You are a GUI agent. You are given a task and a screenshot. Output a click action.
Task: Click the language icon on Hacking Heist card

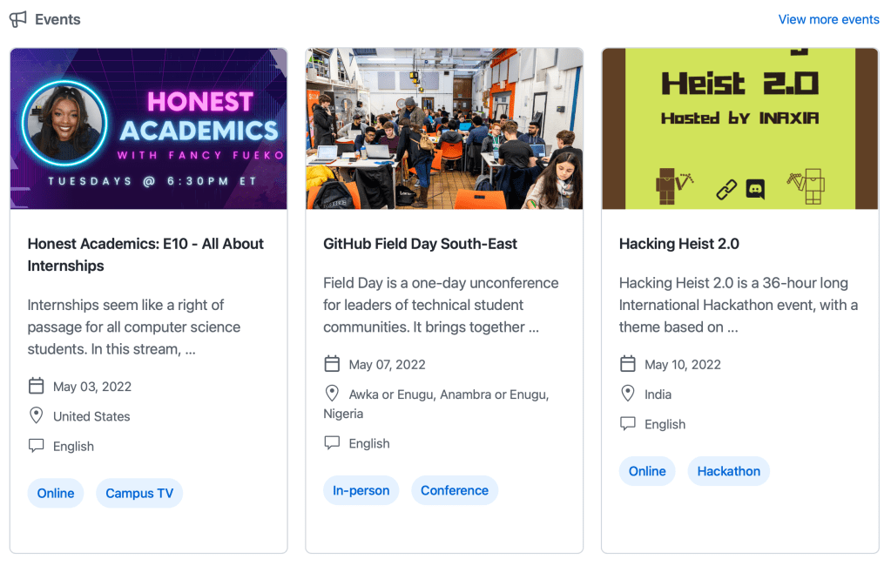click(628, 423)
